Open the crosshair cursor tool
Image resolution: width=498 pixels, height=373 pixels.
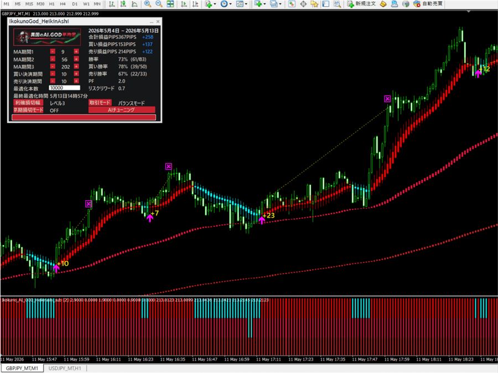pos(303,4)
